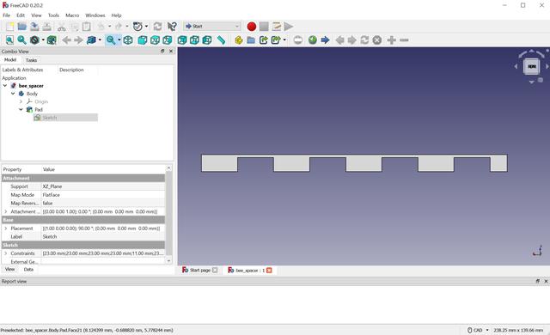Expand the Attachment Offset property row
This screenshot has height=335, width=550.
(x=6, y=211)
